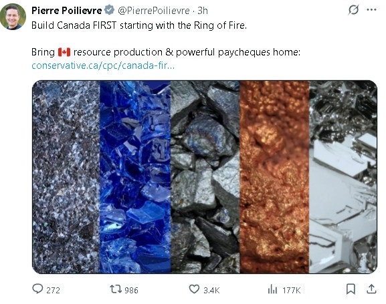Open the three-dot more options menu

coord(371,10)
